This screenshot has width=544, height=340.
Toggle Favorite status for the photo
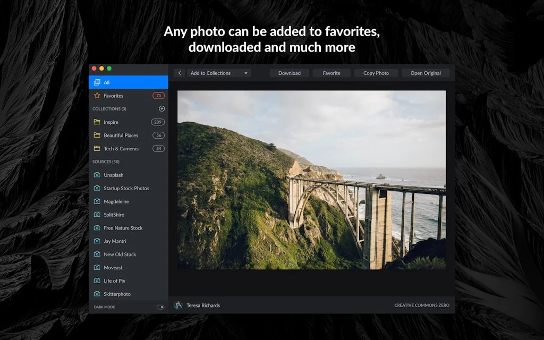click(331, 73)
